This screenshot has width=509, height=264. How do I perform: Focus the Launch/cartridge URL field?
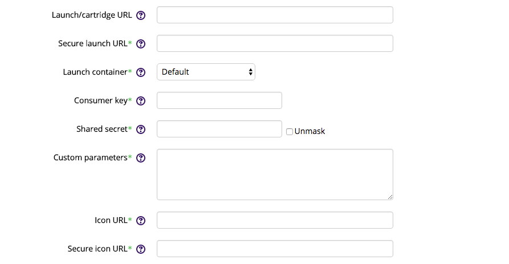[275, 15]
